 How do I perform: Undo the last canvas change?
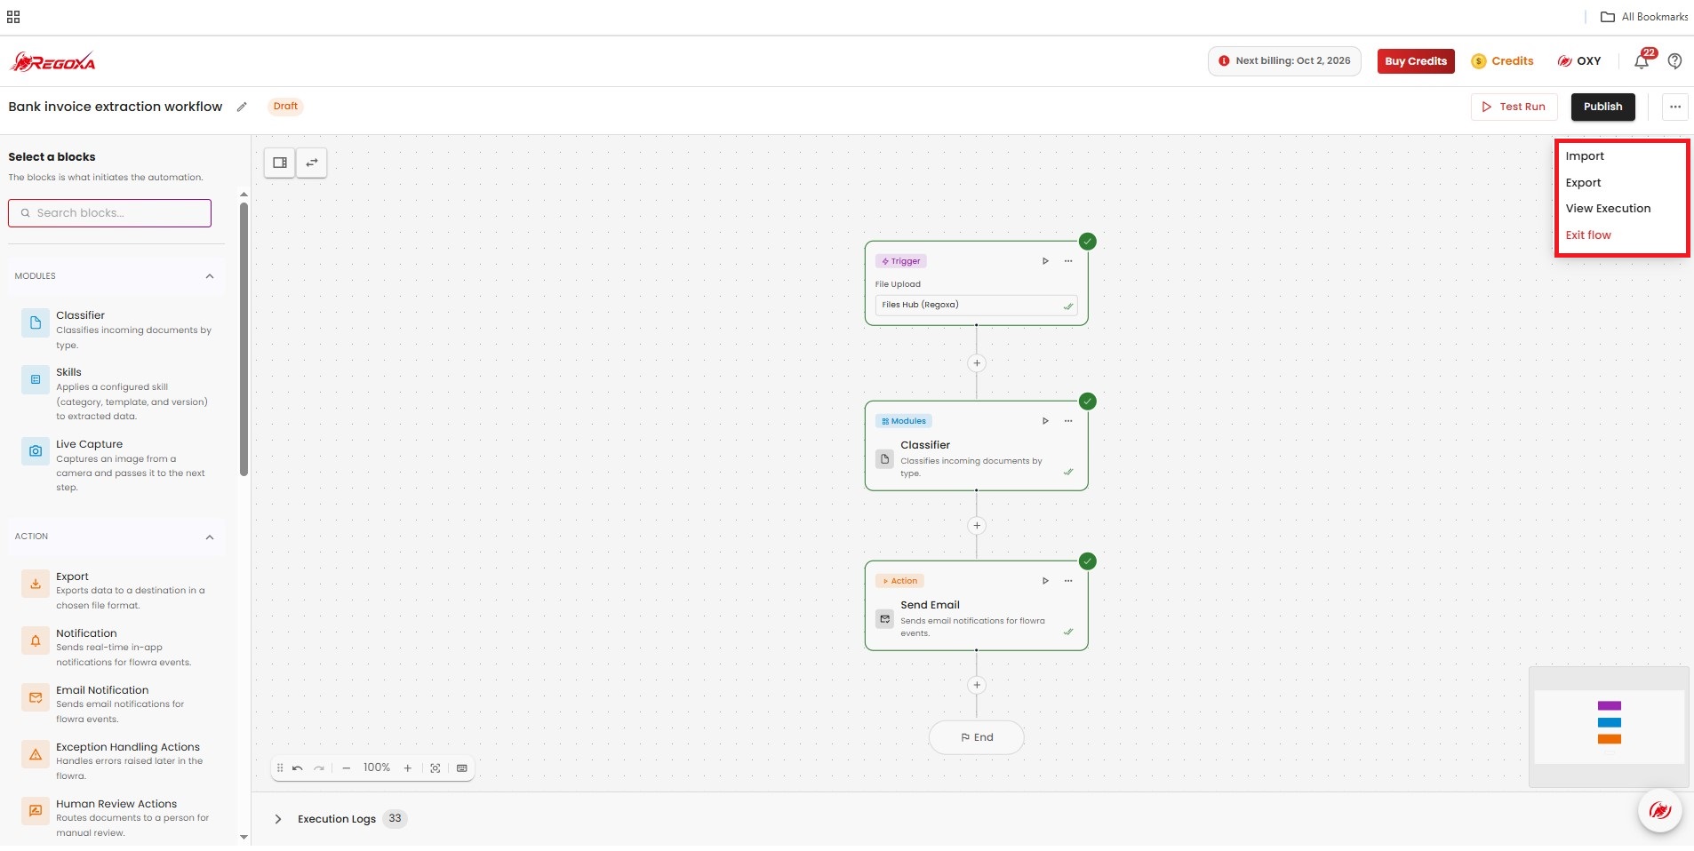pyautogui.click(x=298, y=768)
